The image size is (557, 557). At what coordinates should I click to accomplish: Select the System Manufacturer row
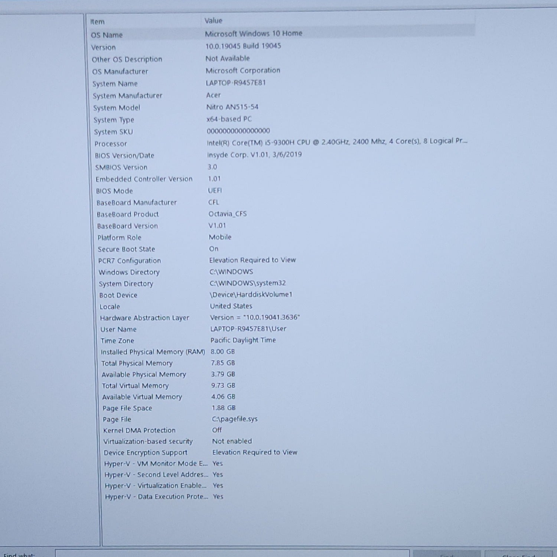point(127,96)
